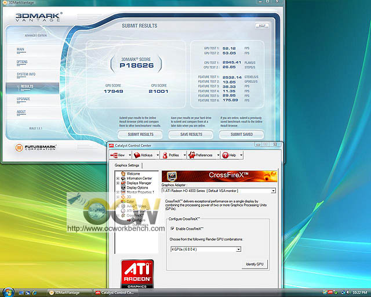Expand the Profiles dropdown arrow
Viewport: 371px width, 297px height.
[184, 155]
